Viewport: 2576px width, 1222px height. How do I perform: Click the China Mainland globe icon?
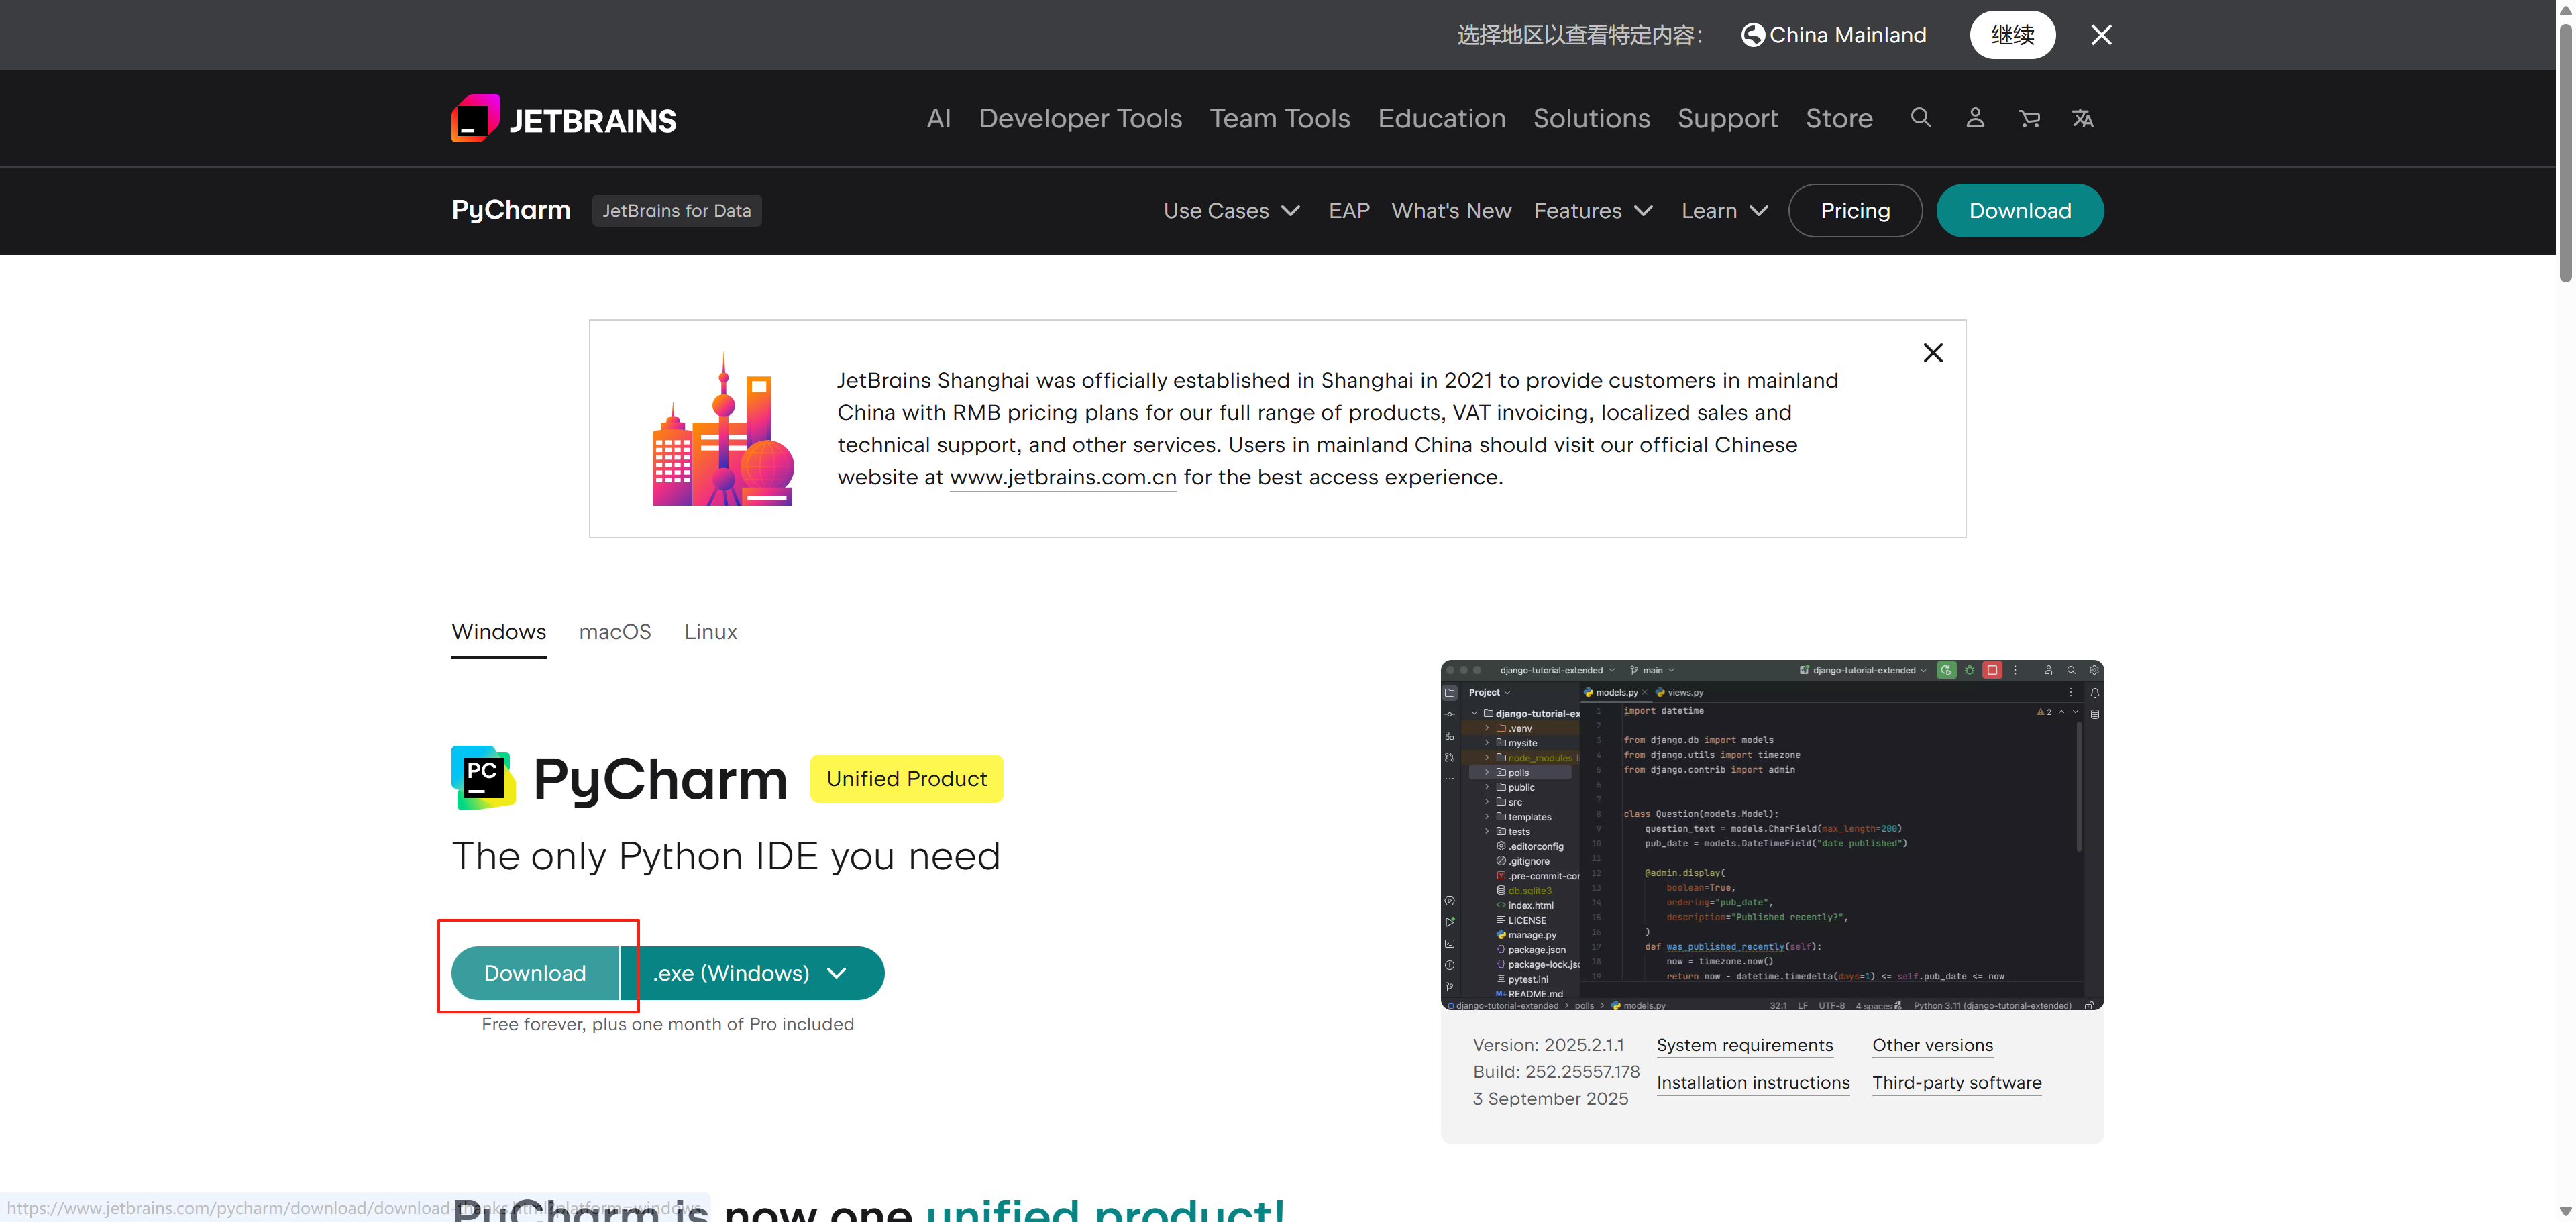tap(1752, 35)
